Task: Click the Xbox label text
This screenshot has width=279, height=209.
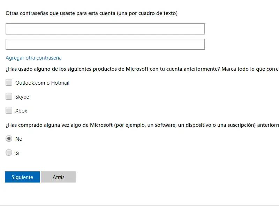Action: [21, 111]
